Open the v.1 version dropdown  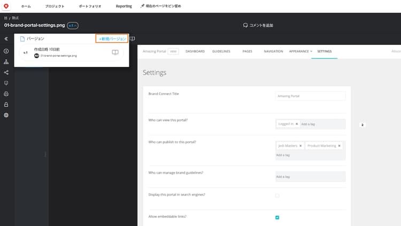[73, 26]
